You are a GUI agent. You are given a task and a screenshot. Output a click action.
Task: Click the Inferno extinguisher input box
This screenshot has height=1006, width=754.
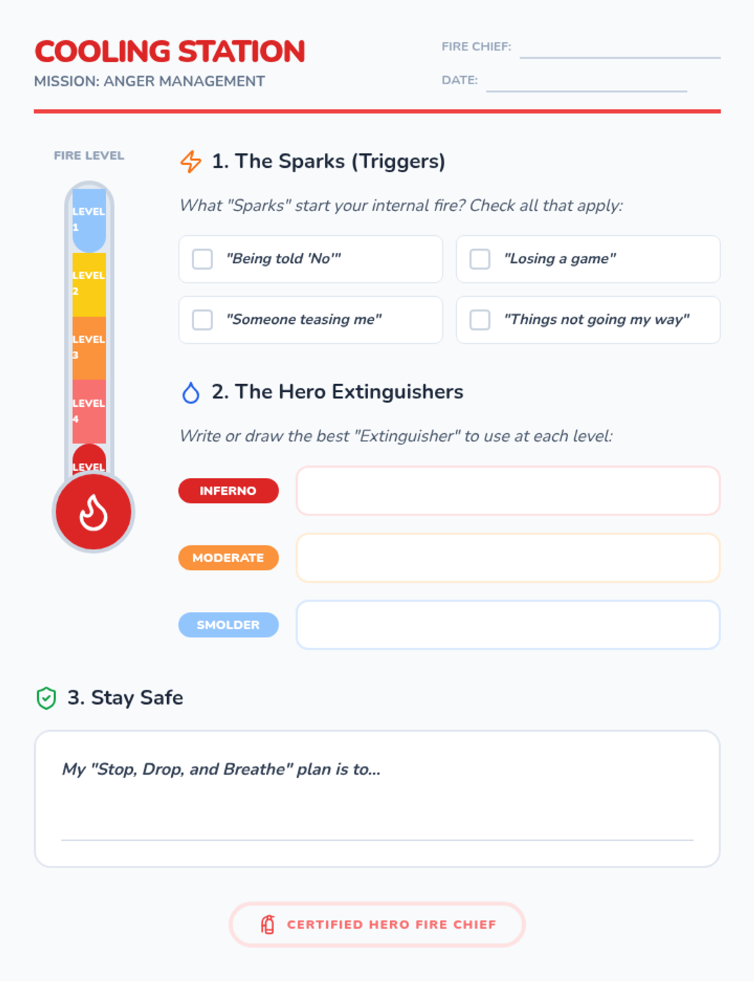(x=508, y=490)
